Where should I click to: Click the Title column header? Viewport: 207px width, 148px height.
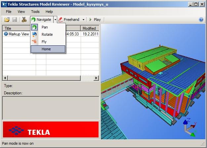17,28
